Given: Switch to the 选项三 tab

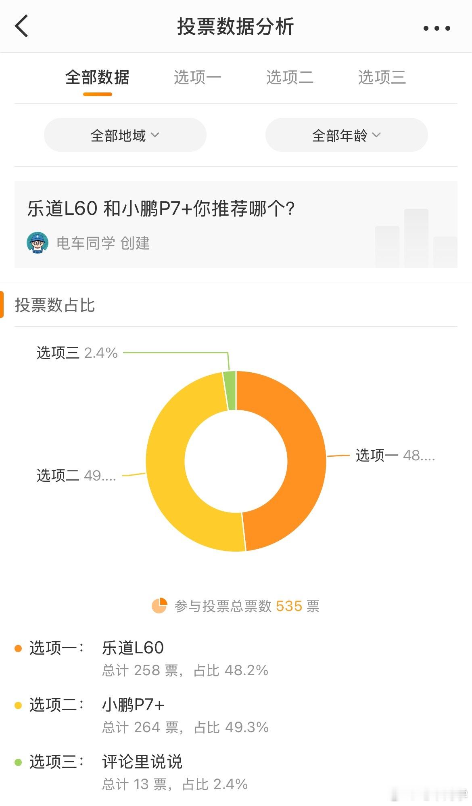Looking at the screenshot, I should [x=382, y=77].
